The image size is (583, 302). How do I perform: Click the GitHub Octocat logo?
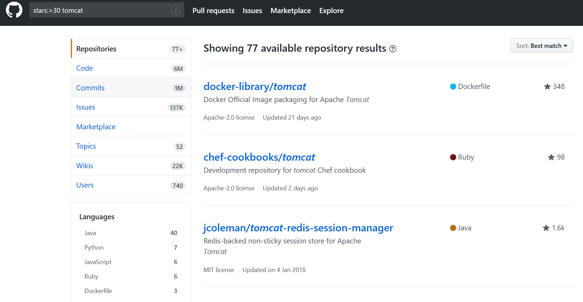(14, 10)
